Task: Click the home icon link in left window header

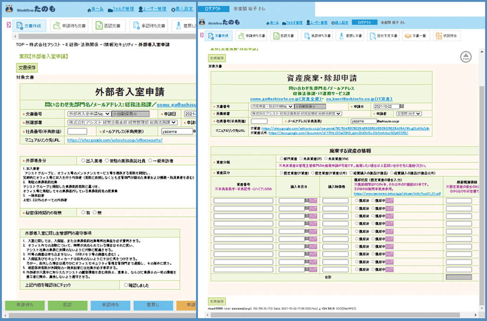Action: coord(89,9)
